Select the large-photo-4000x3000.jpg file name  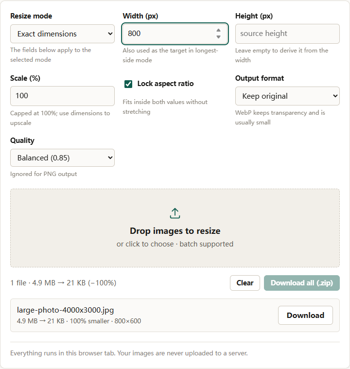(65, 310)
